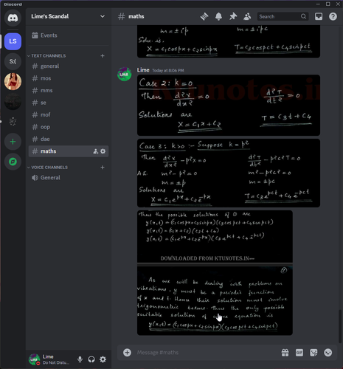Collapse the TEXT CHANNELS category

click(x=46, y=56)
